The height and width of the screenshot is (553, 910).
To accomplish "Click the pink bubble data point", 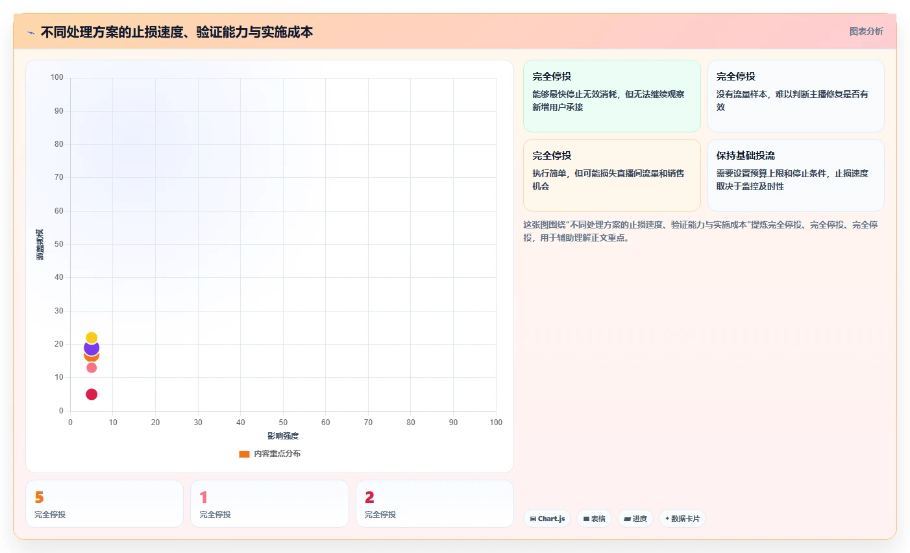I will click(92, 367).
